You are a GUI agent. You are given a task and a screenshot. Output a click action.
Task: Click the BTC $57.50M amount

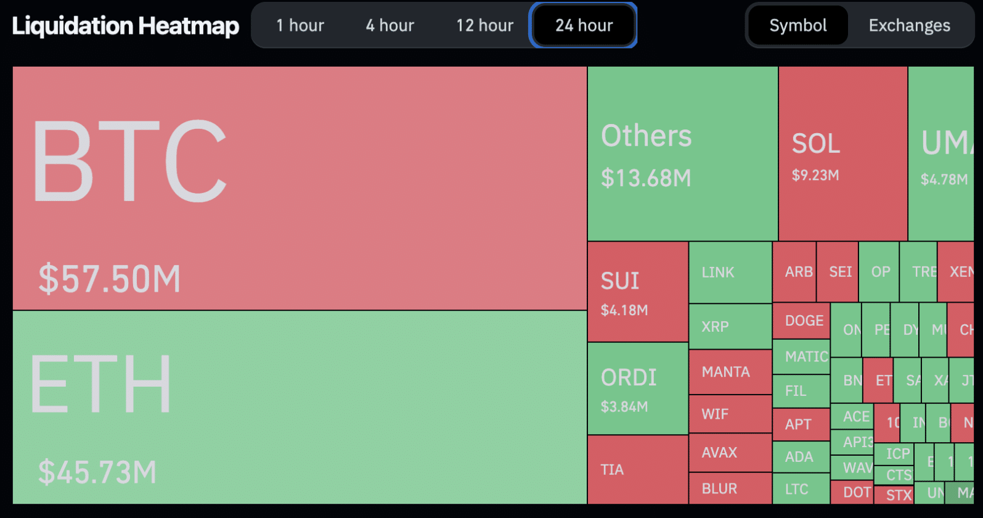[110, 279]
